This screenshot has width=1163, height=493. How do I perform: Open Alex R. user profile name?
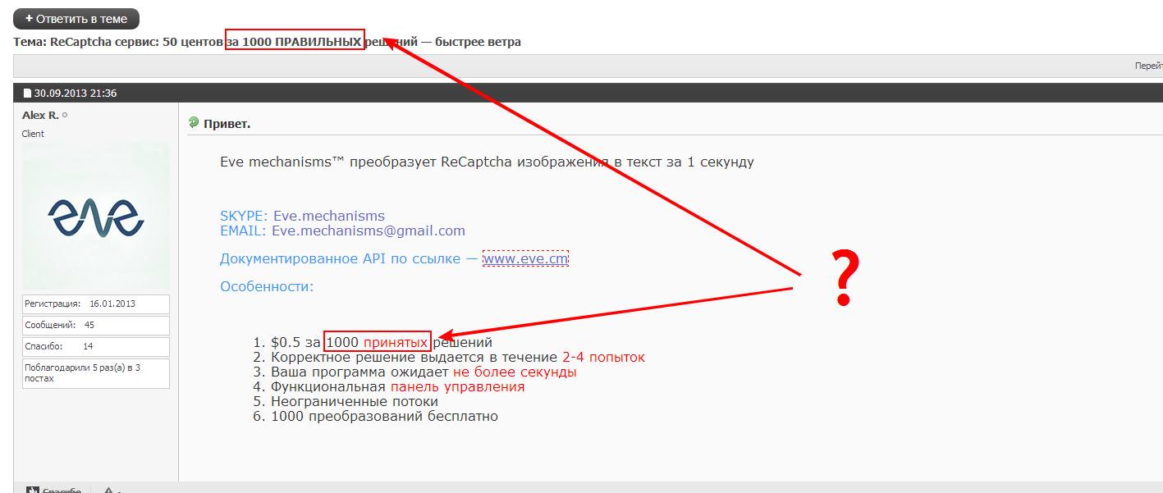tap(40, 116)
